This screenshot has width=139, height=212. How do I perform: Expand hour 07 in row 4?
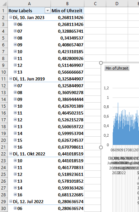tap(15, 31)
